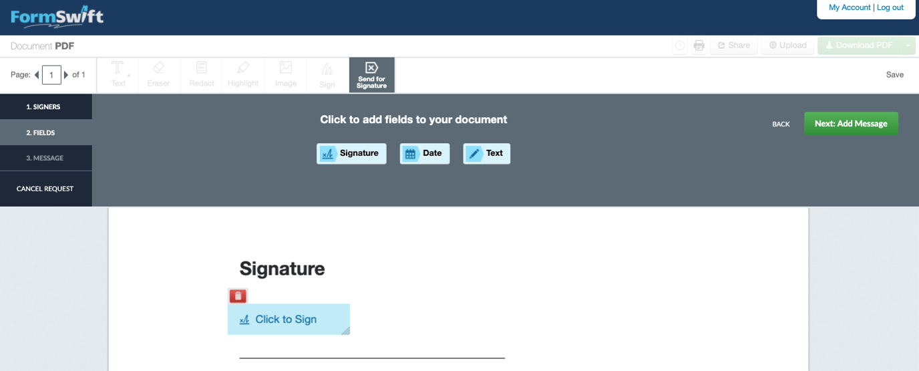Switch to the 3. Message step
The height and width of the screenshot is (371, 919).
[x=46, y=158]
